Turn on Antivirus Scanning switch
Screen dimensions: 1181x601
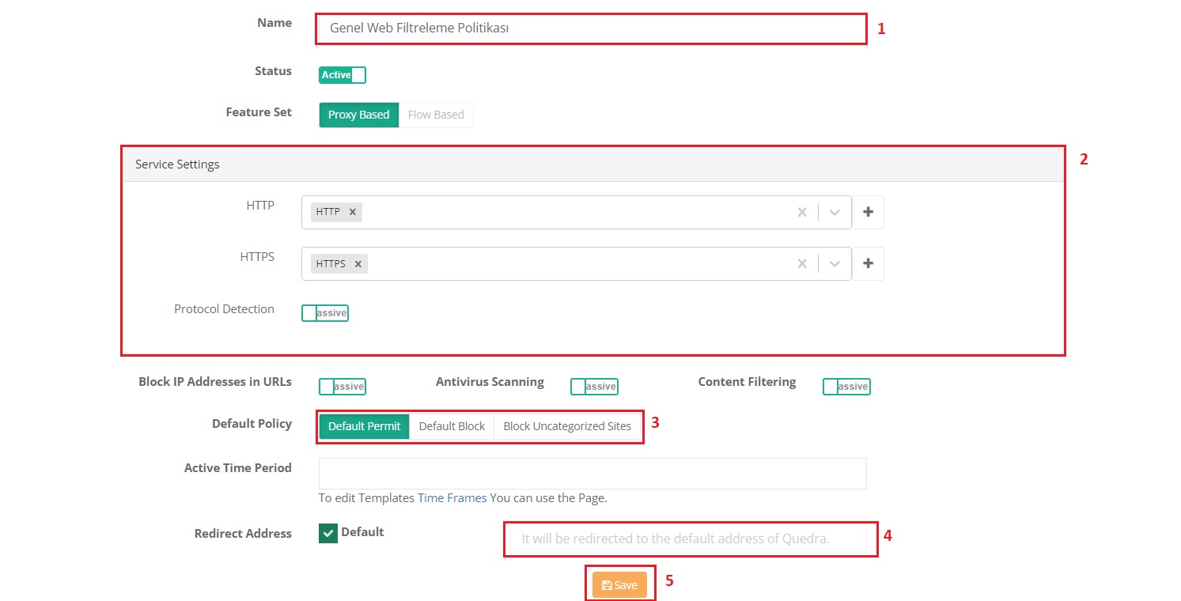click(x=593, y=387)
